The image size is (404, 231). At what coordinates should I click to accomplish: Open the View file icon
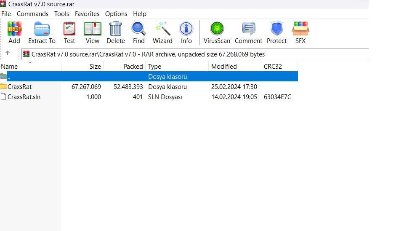93,29
